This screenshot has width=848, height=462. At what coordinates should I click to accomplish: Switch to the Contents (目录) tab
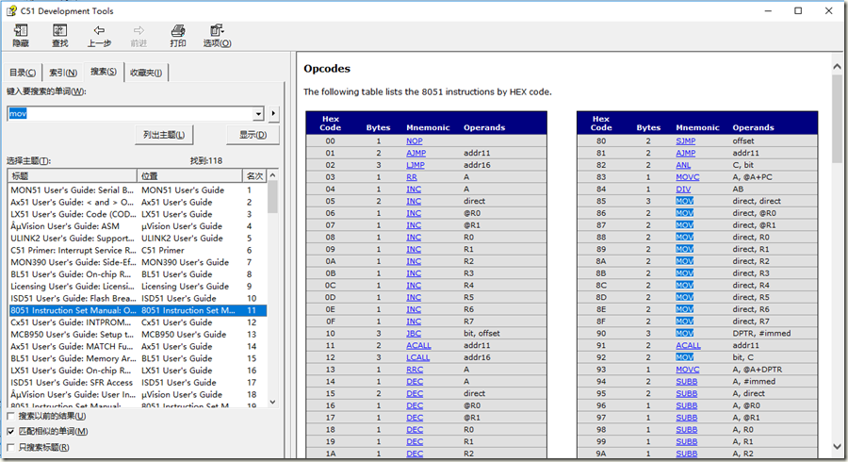pos(23,73)
